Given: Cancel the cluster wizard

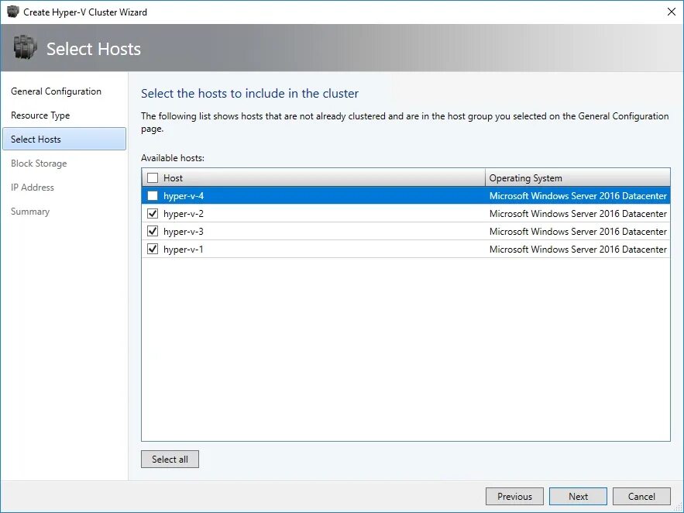Looking at the screenshot, I should (641, 497).
